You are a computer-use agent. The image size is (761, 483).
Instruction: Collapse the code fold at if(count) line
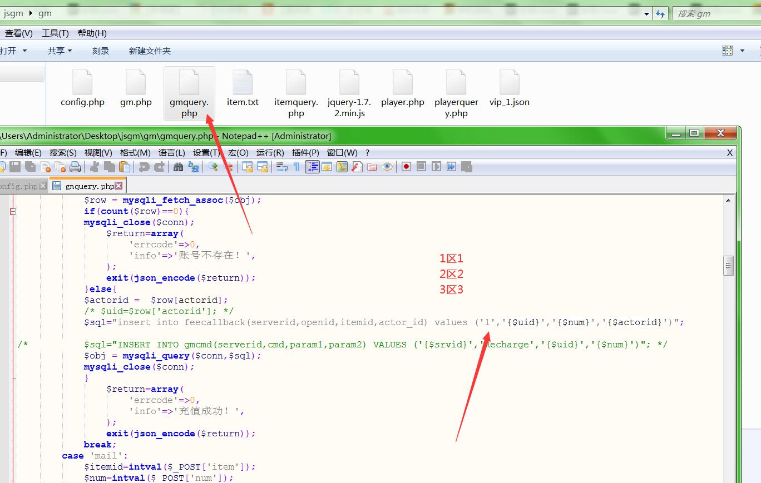click(x=13, y=211)
